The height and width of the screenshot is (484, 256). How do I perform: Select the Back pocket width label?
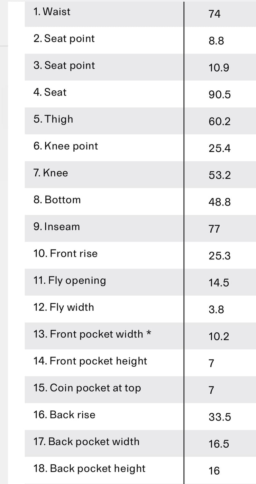click(x=87, y=442)
